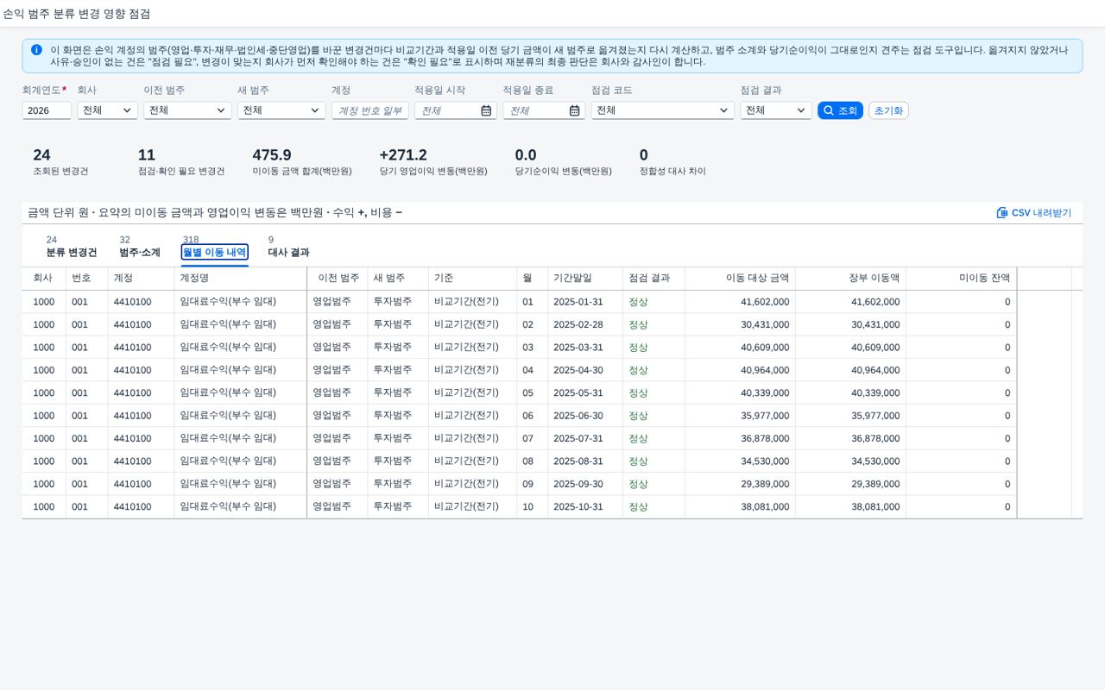Click the 당기 영업이익 변동 value +271.2

coord(403,155)
